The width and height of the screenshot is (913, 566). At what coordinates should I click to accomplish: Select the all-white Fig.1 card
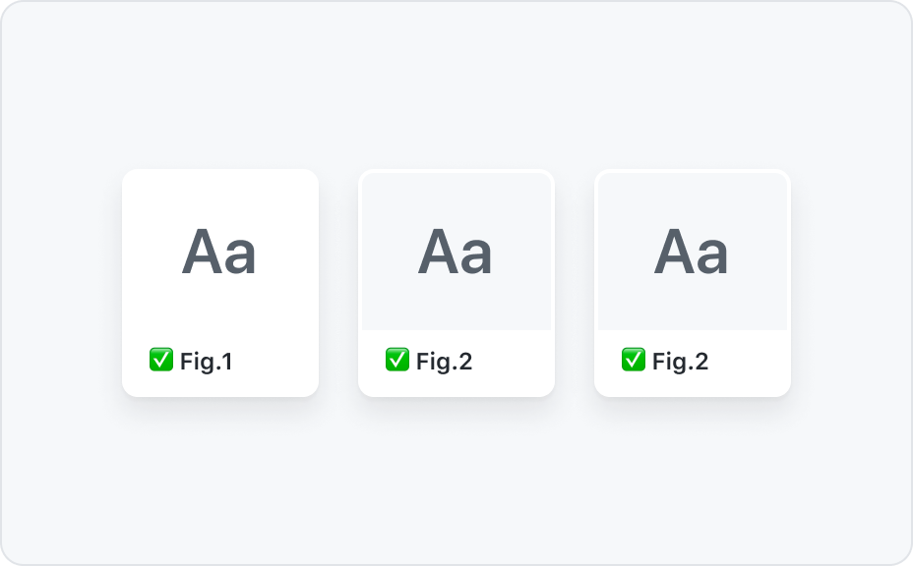coord(220,283)
